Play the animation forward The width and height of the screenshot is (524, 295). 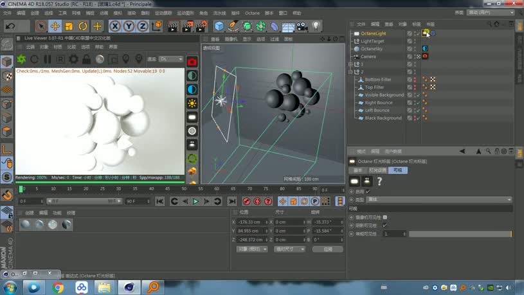pos(196,201)
